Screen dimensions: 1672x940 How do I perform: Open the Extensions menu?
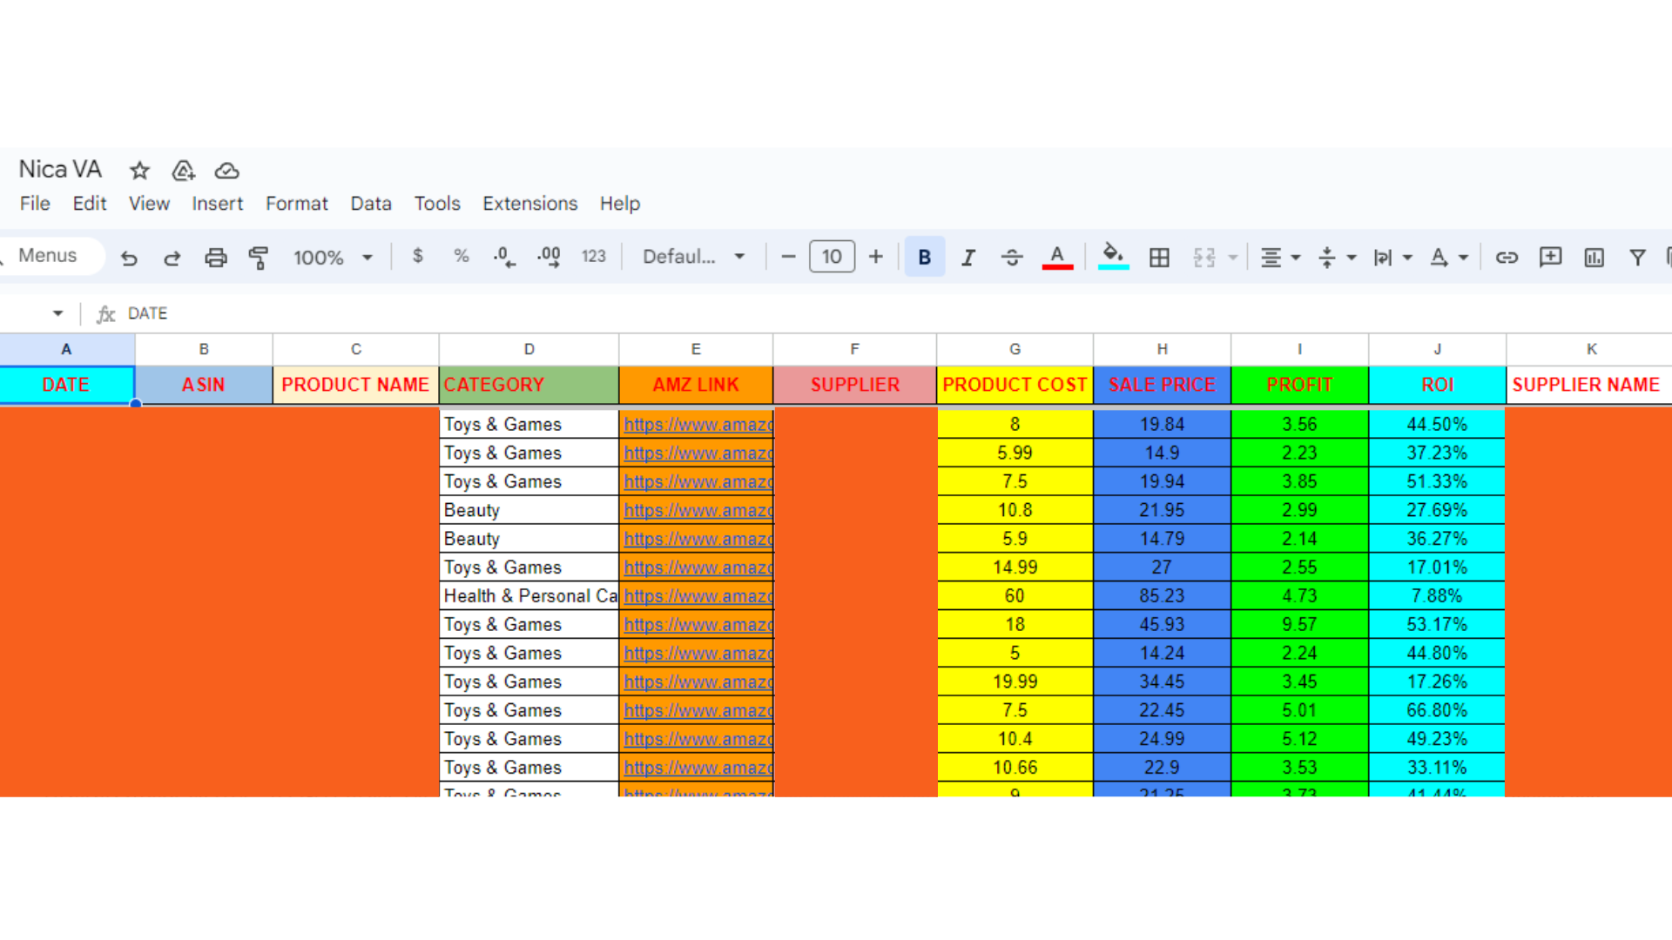tap(529, 204)
